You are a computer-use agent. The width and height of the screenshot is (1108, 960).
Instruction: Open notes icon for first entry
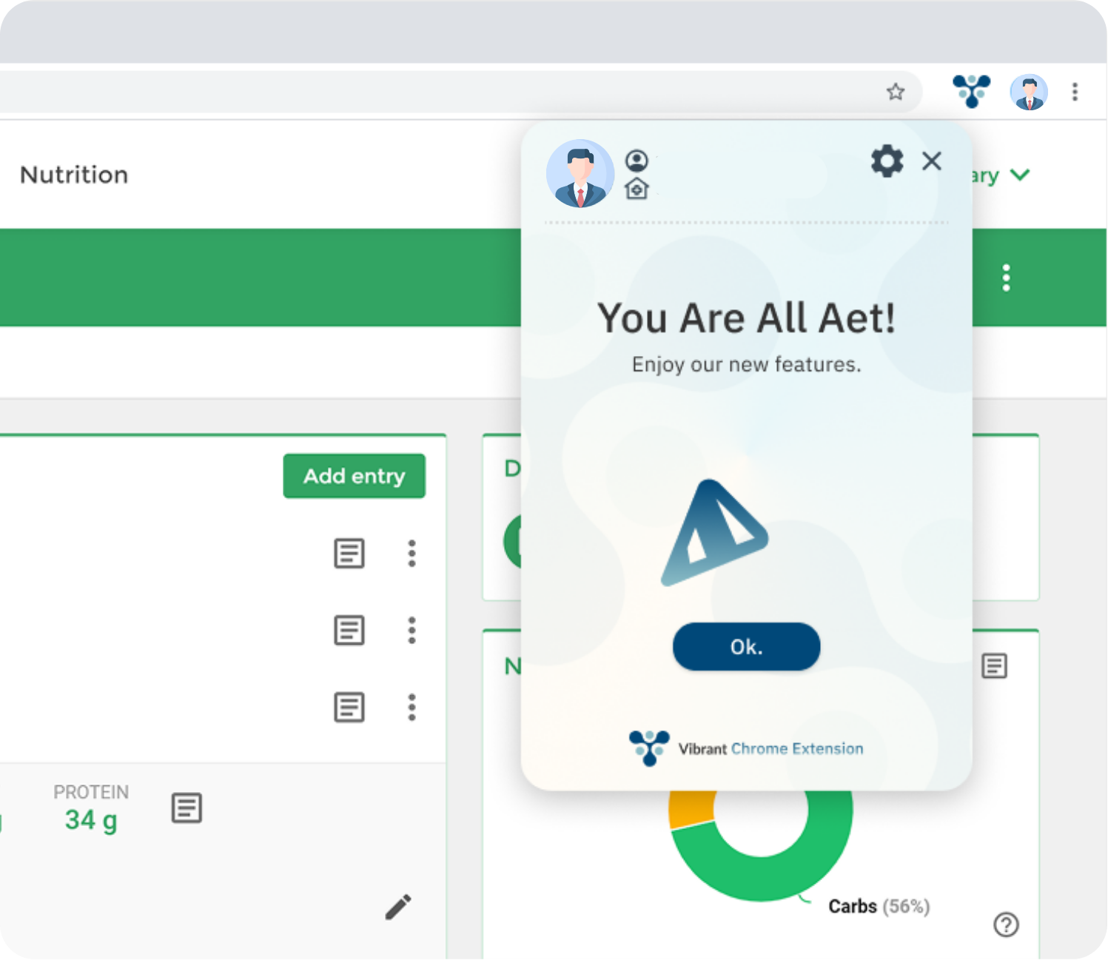349,553
